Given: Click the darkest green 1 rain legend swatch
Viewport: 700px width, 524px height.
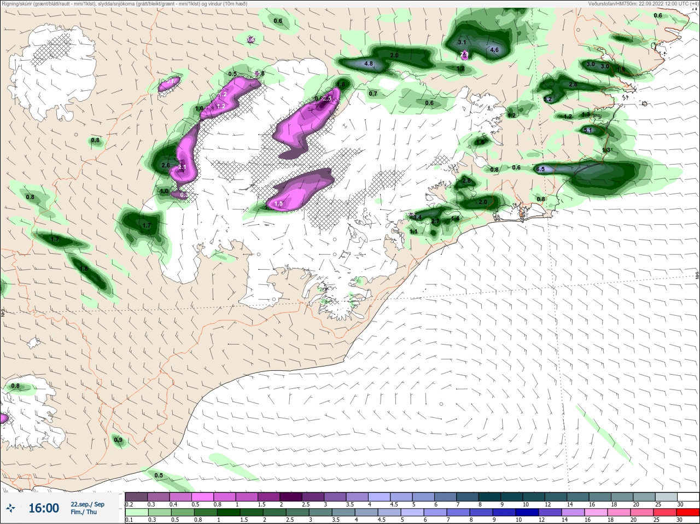Looking at the screenshot, I should pyautogui.click(x=228, y=513).
